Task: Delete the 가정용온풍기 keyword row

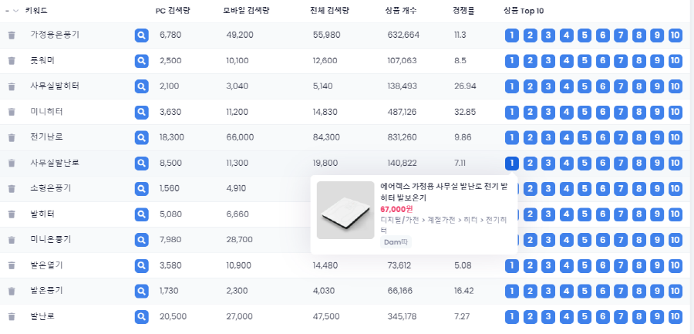Action: pyautogui.click(x=12, y=35)
